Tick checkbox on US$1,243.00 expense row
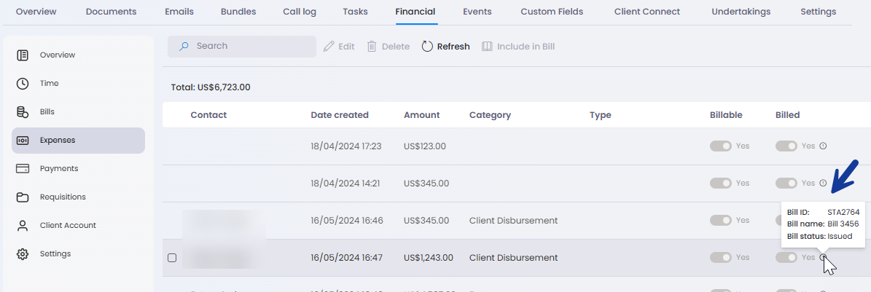Image resolution: width=871 pixels, height=292 pixels. [172, 258]
